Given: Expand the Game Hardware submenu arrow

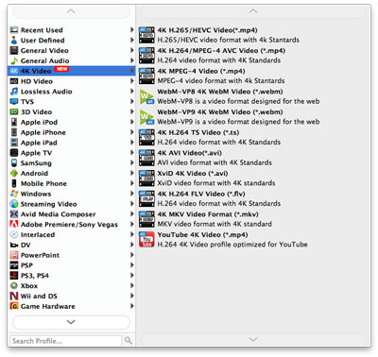Looking at the screenshot, I should click(x=132, y=306).
